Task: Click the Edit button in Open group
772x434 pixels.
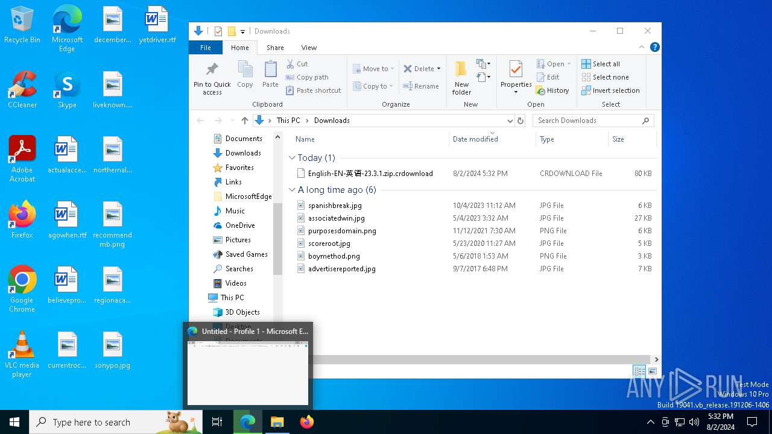Action: (548, 77)
